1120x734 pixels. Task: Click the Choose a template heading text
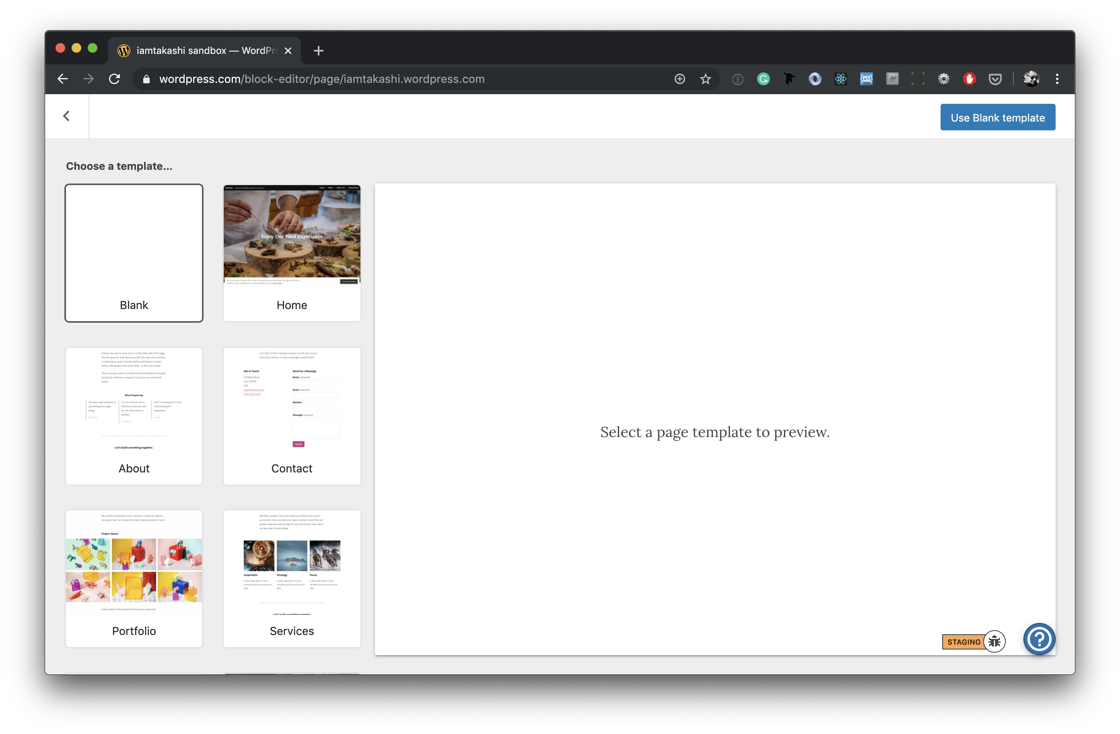pos(119,166)
